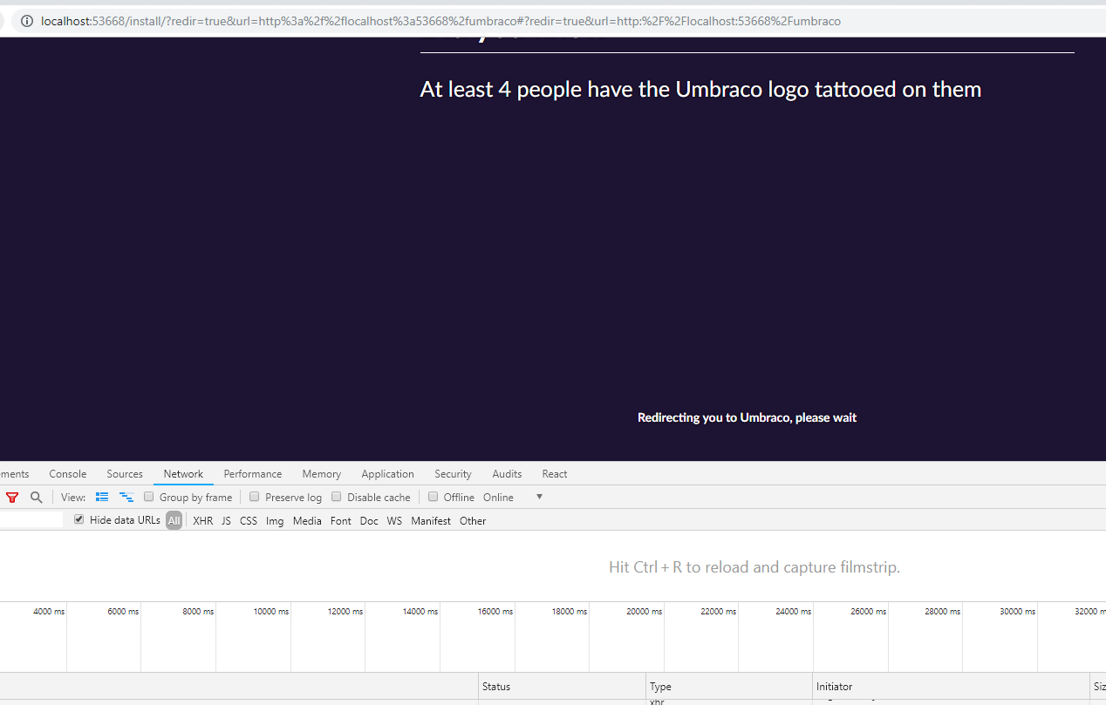Open the Audits tab

coord(507,474)
